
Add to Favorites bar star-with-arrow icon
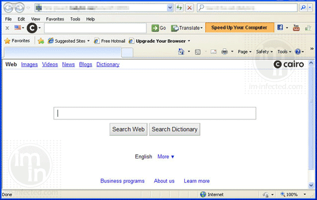(x=41, y=41)
